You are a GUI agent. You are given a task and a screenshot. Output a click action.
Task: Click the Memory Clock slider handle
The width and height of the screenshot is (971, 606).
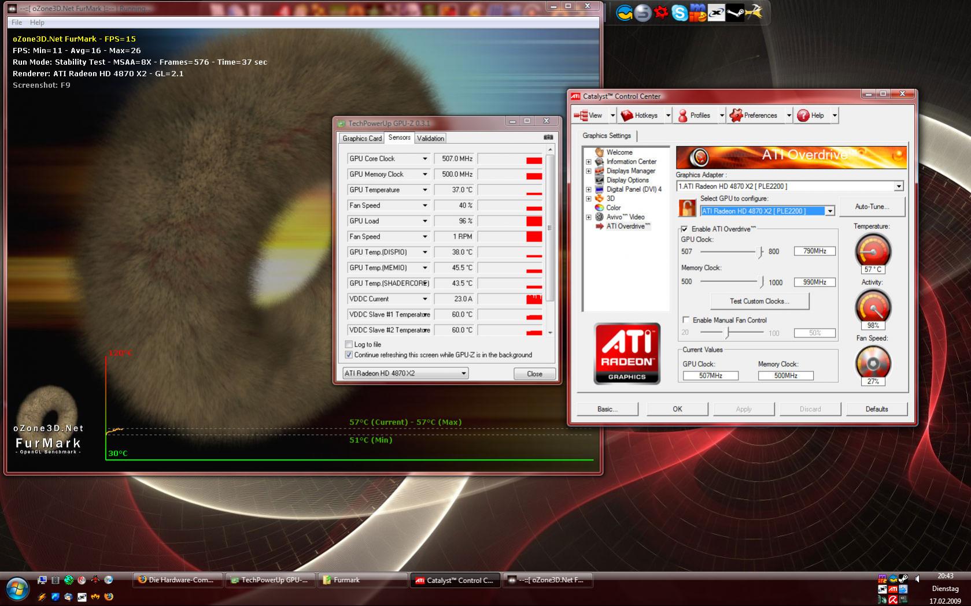pos(762,282)
